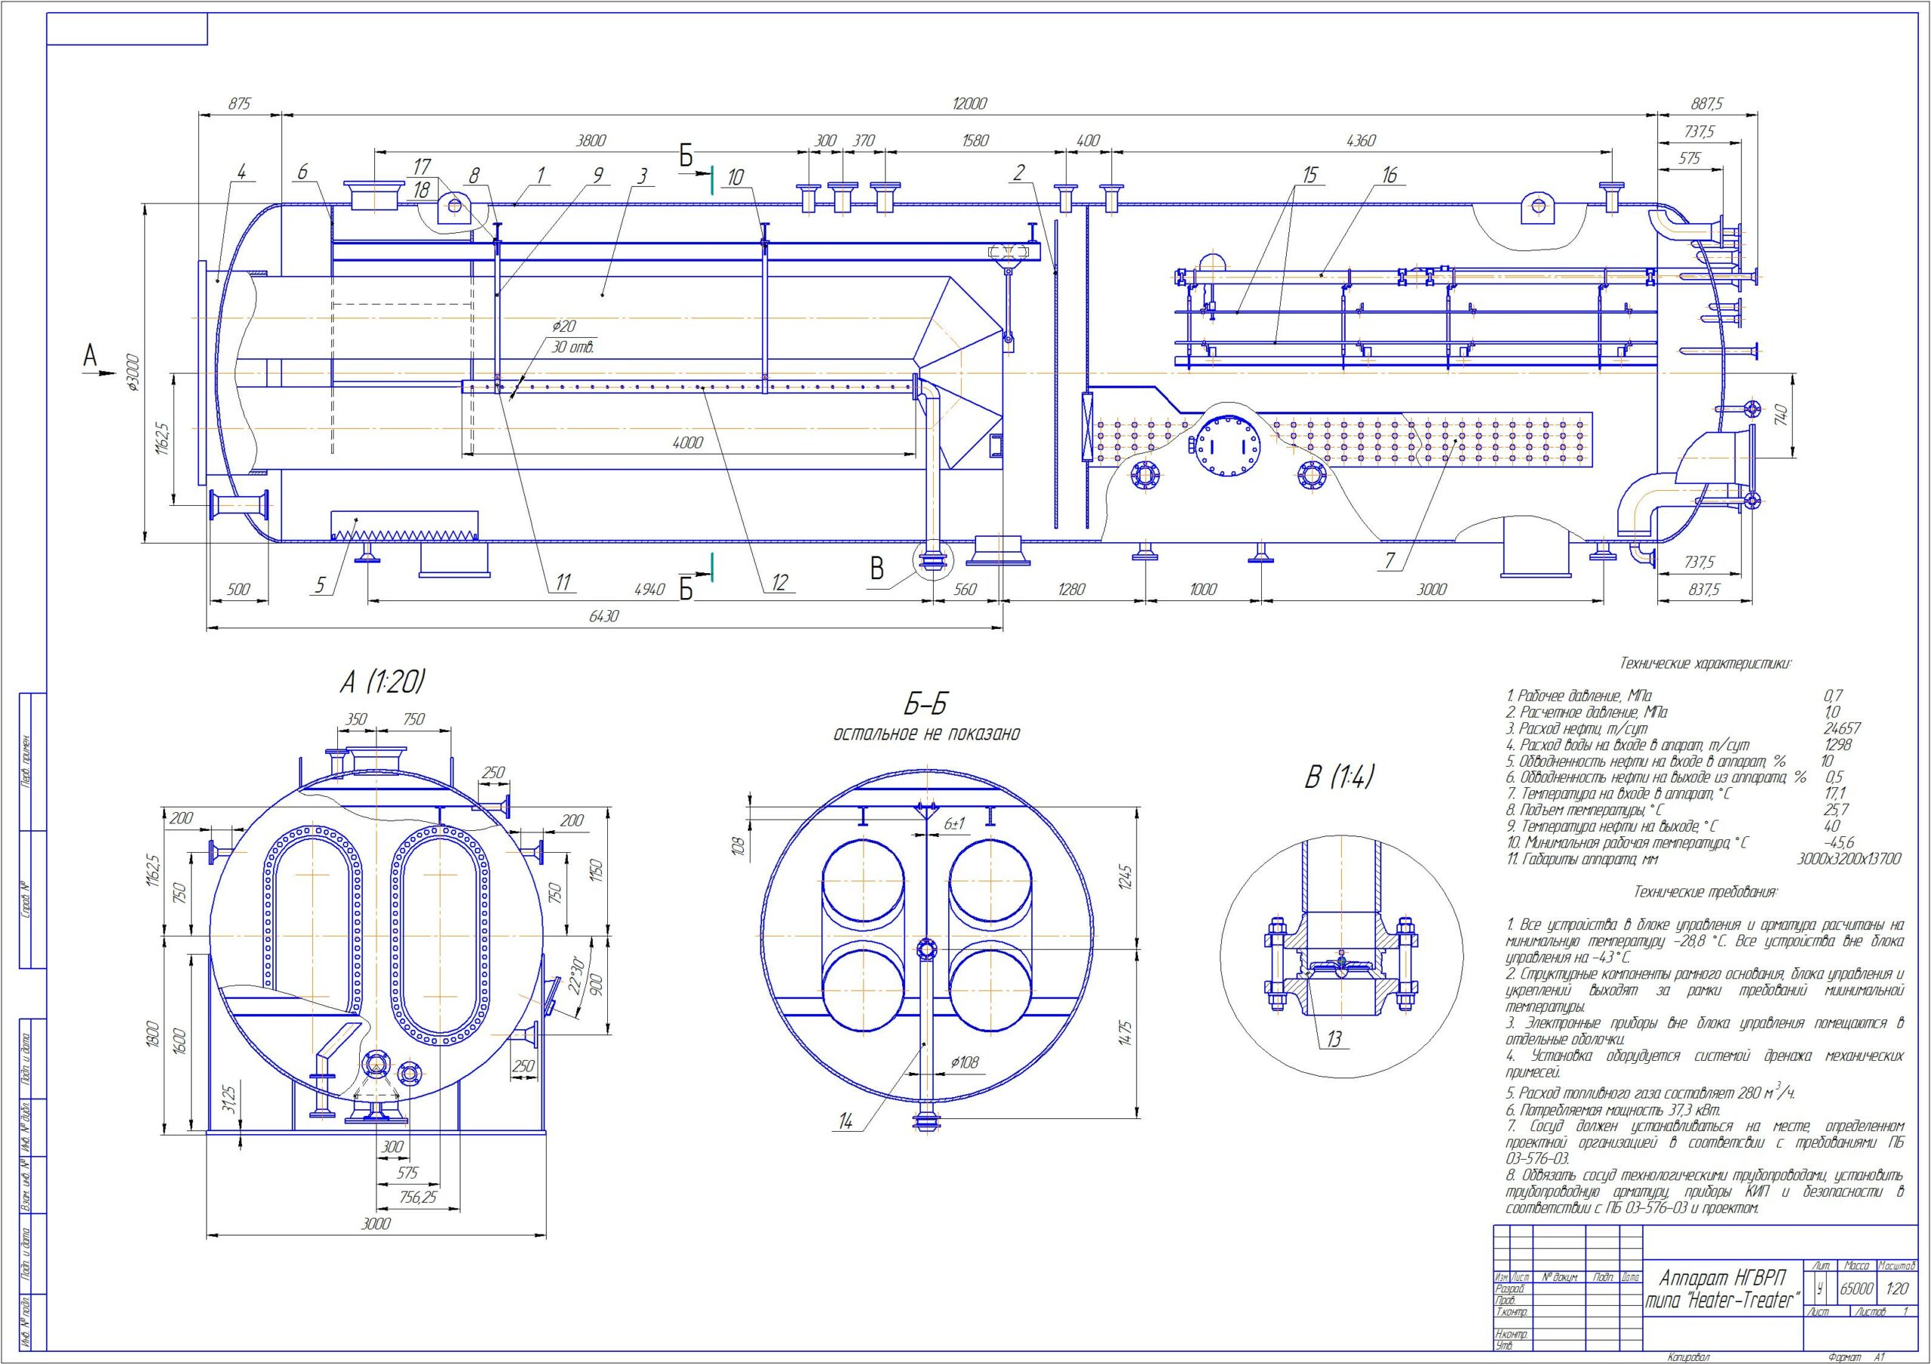The image size is (1931, 1364).
Task: Click the '4000' perforated pipe length dimension
Action: [x=688, y=443]
